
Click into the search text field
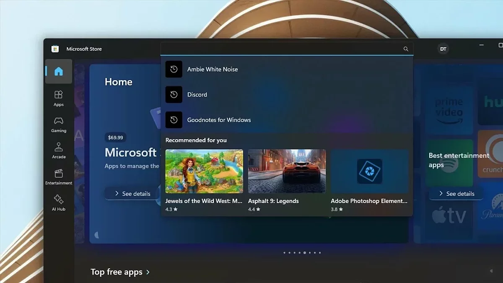click(281, 49)
